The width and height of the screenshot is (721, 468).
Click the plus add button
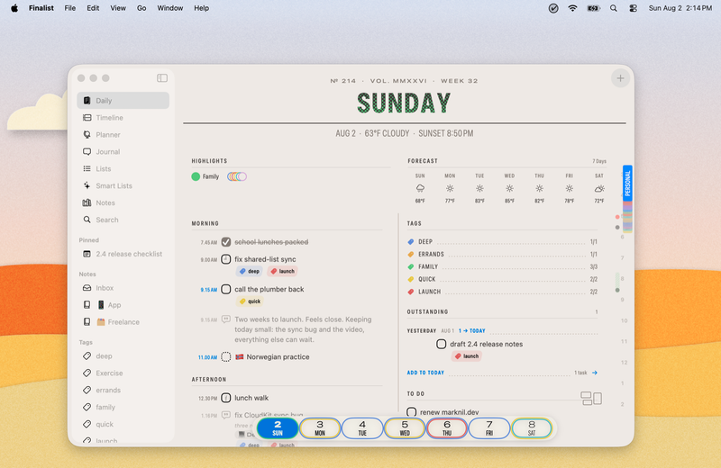click(620, 78)
